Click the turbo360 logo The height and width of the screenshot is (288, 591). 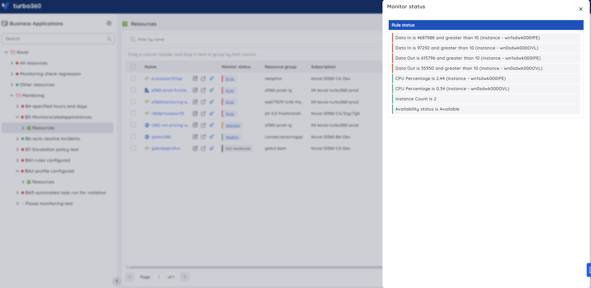tap(22, 6)
